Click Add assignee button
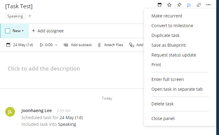The image size is (219, 135). [x=48, y=31]
